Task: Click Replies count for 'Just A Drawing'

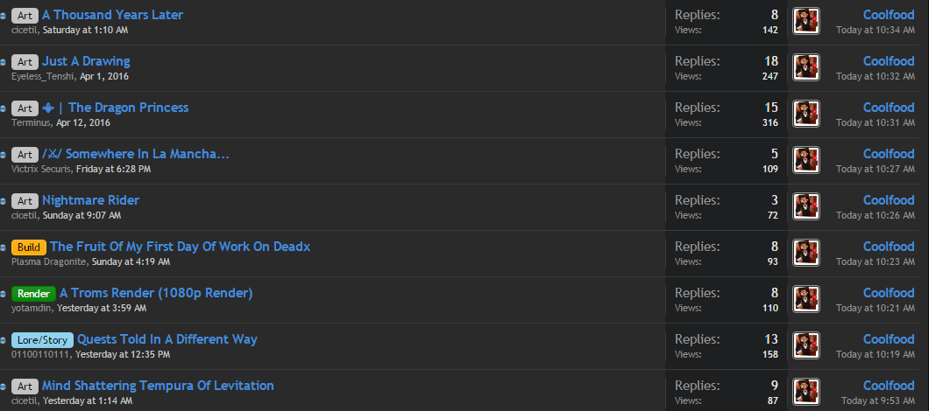Action: coord(770,61)
